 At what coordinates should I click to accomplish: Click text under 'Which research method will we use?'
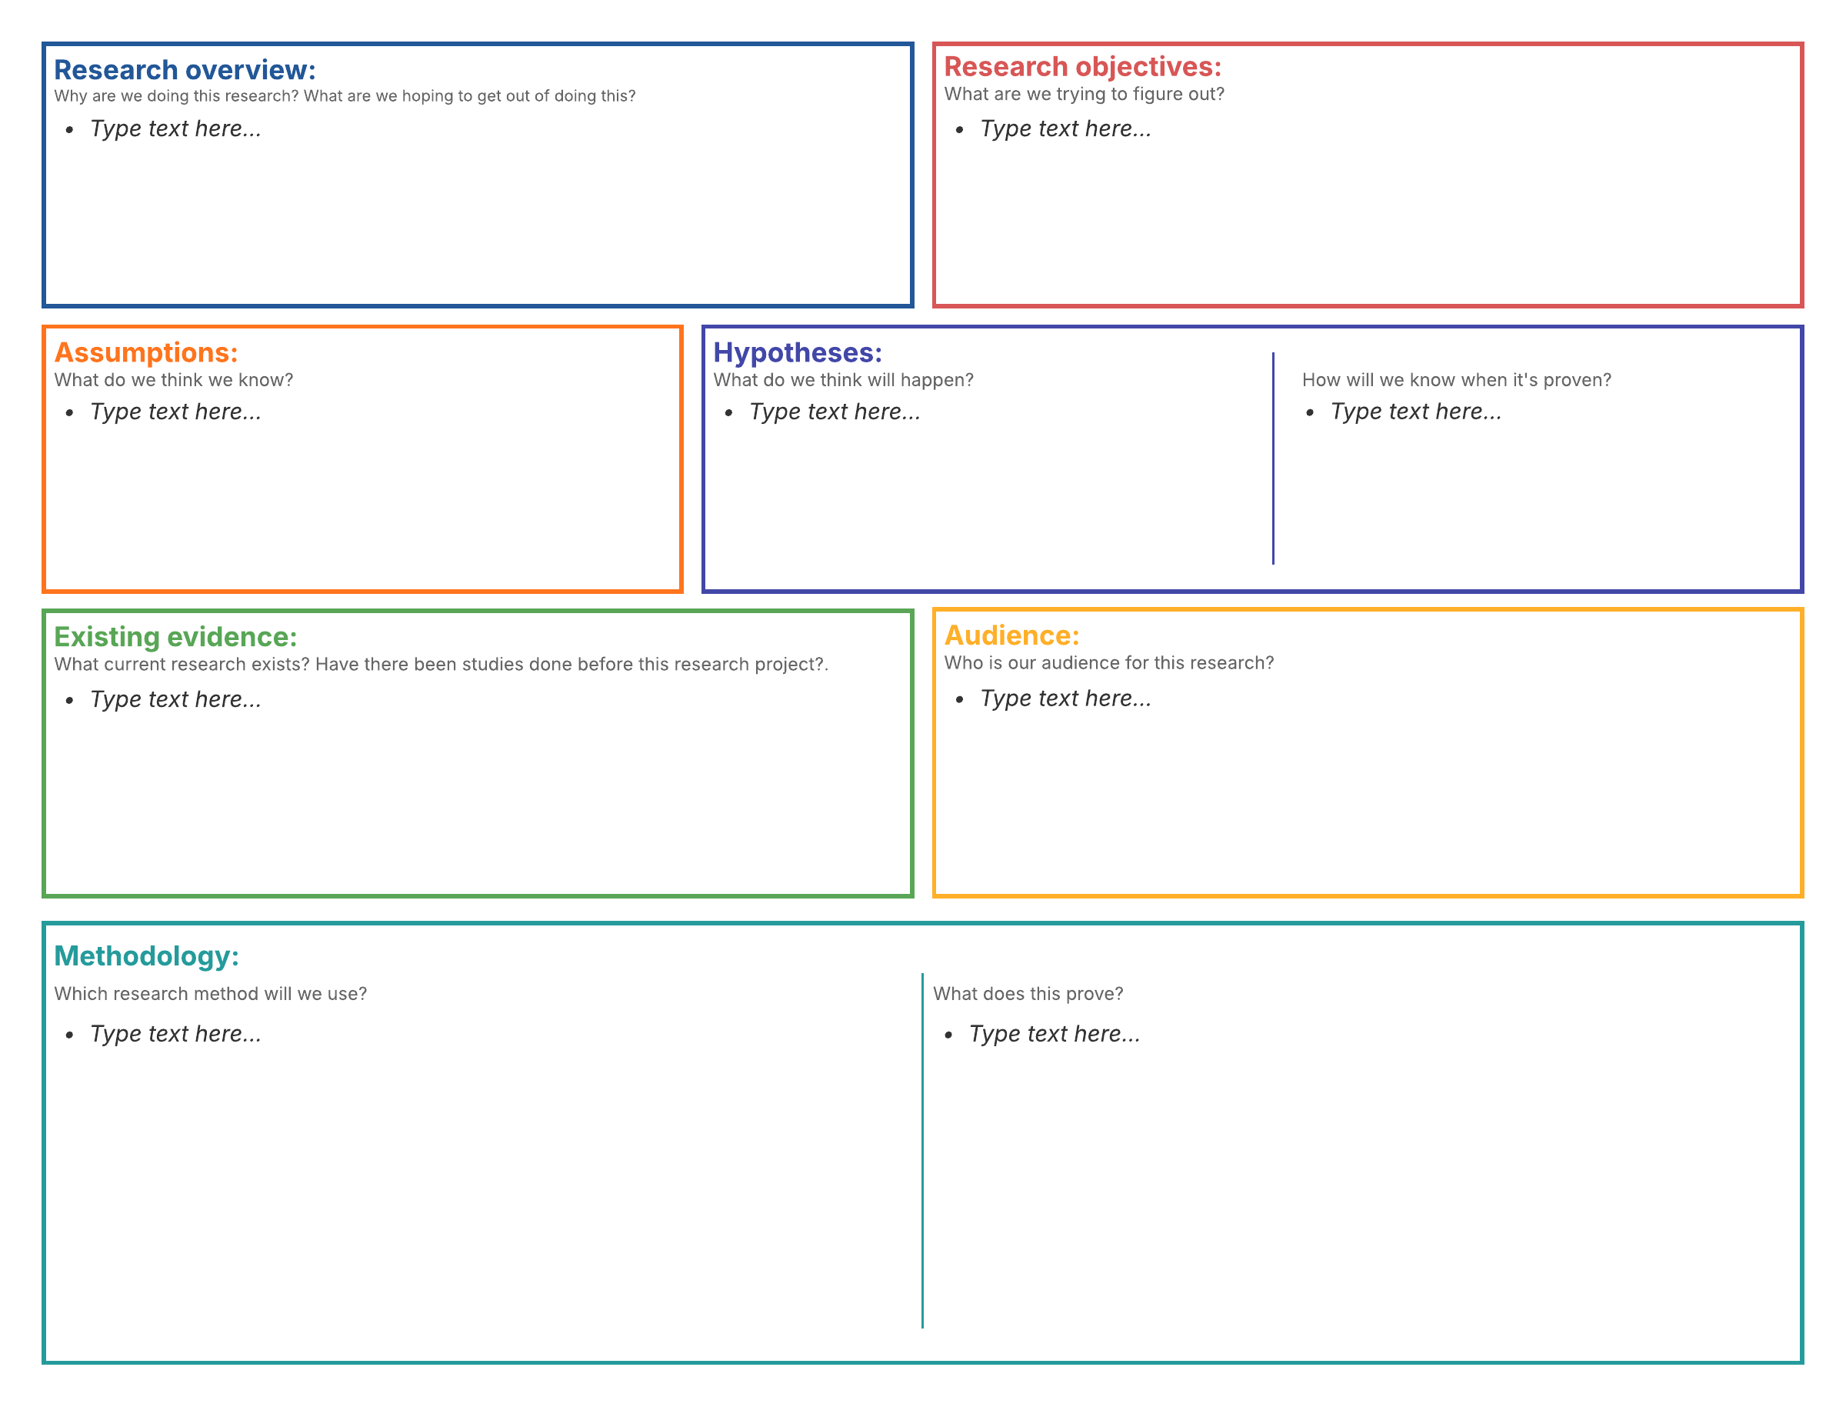click(x=175, y=1035)
